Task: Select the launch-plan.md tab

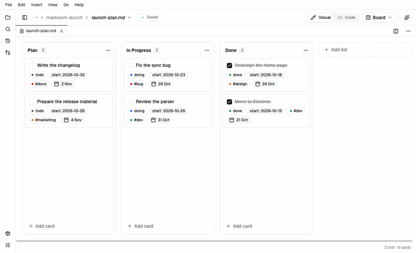Action: [41, 31]
